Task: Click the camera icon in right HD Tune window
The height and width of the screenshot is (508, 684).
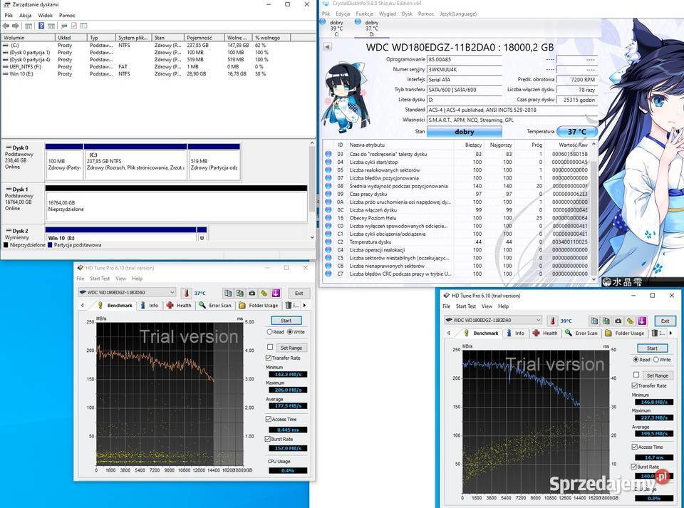Action: coord(618,321)
